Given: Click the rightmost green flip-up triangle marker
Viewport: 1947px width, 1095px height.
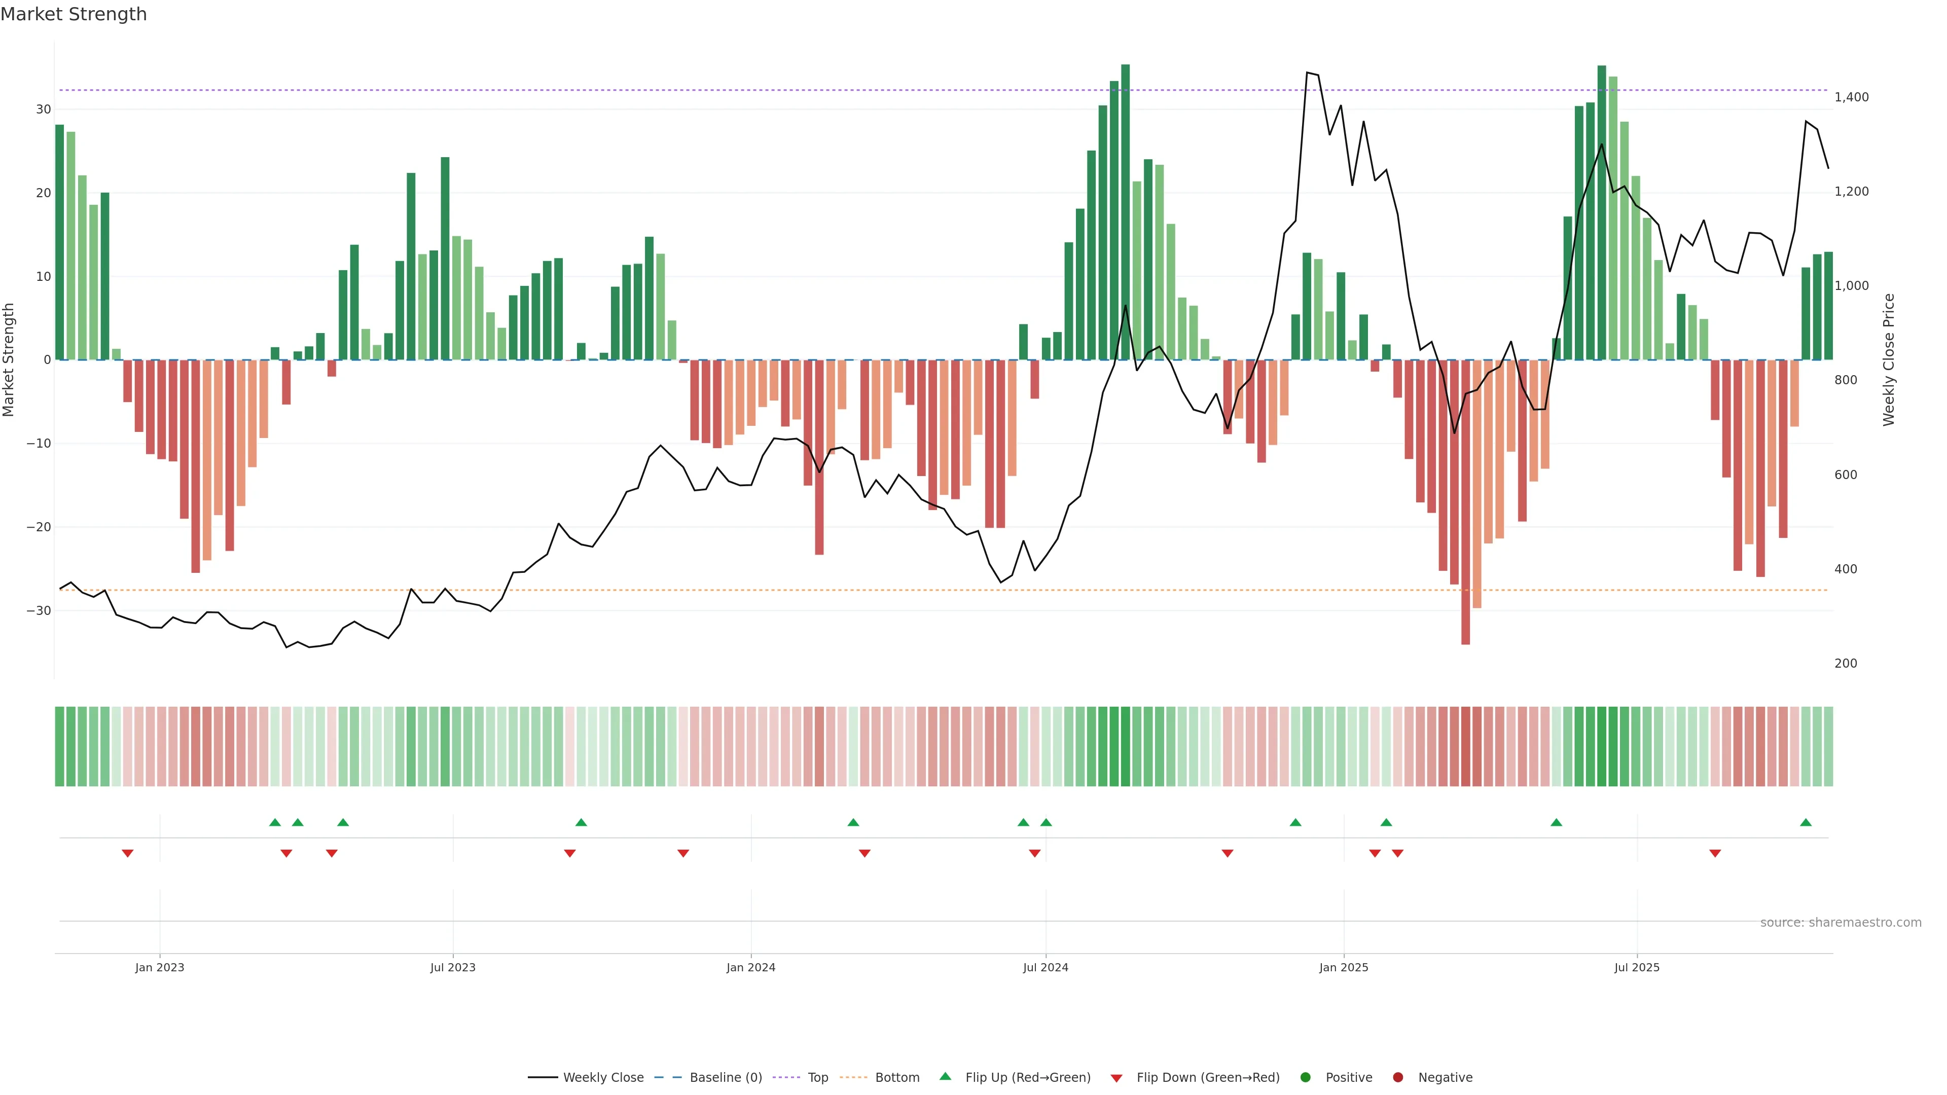Looking at the screenshot, I should point(1806,822).
